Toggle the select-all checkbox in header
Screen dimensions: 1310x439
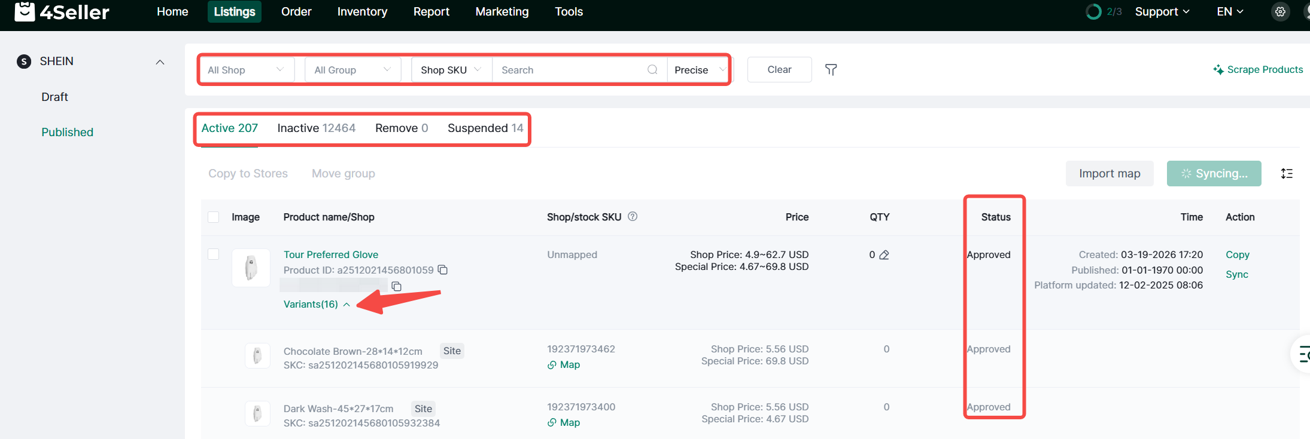[214, 217]
